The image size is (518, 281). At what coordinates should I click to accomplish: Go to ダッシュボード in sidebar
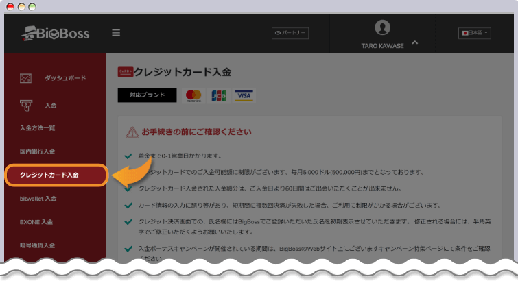coord(65,78)
